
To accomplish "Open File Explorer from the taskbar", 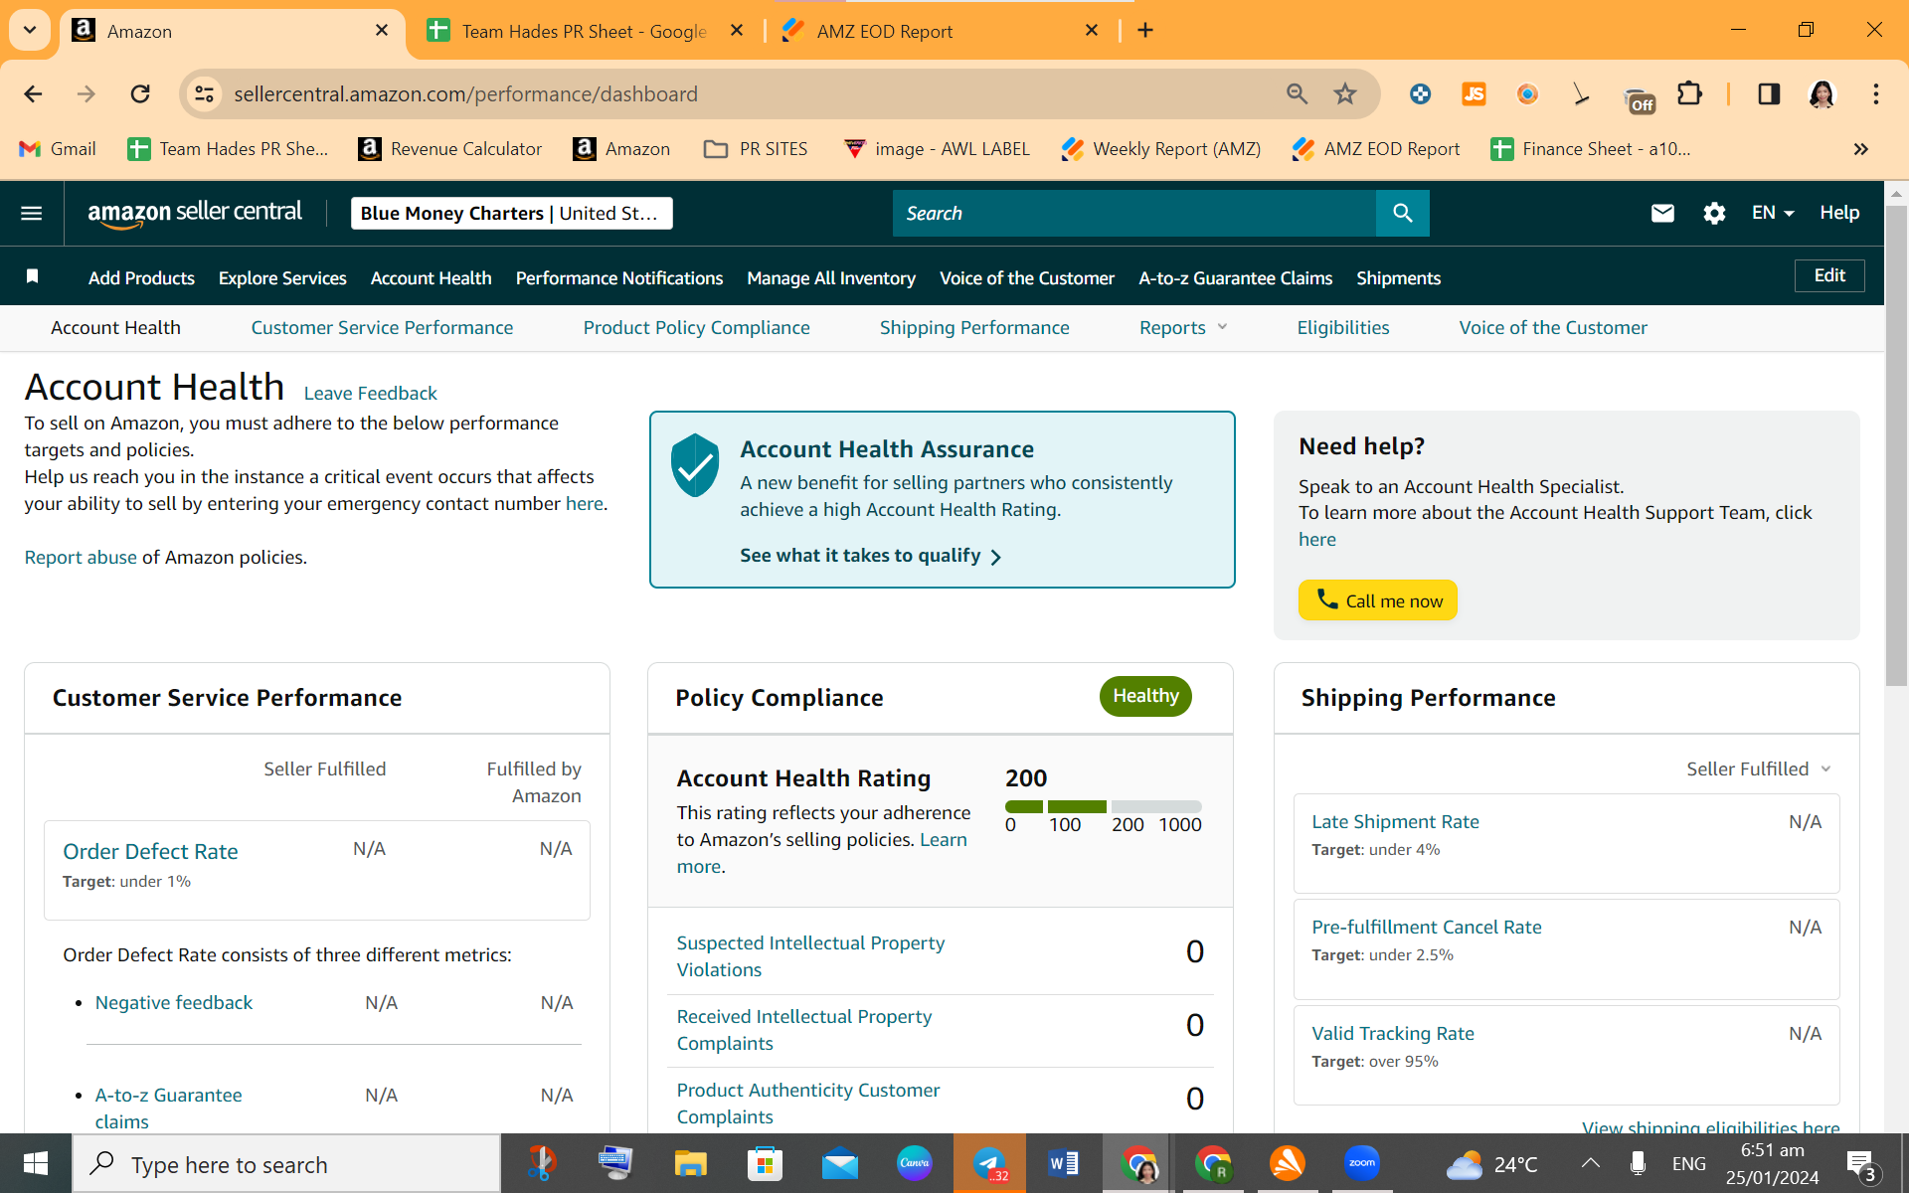I will 690,1164.
